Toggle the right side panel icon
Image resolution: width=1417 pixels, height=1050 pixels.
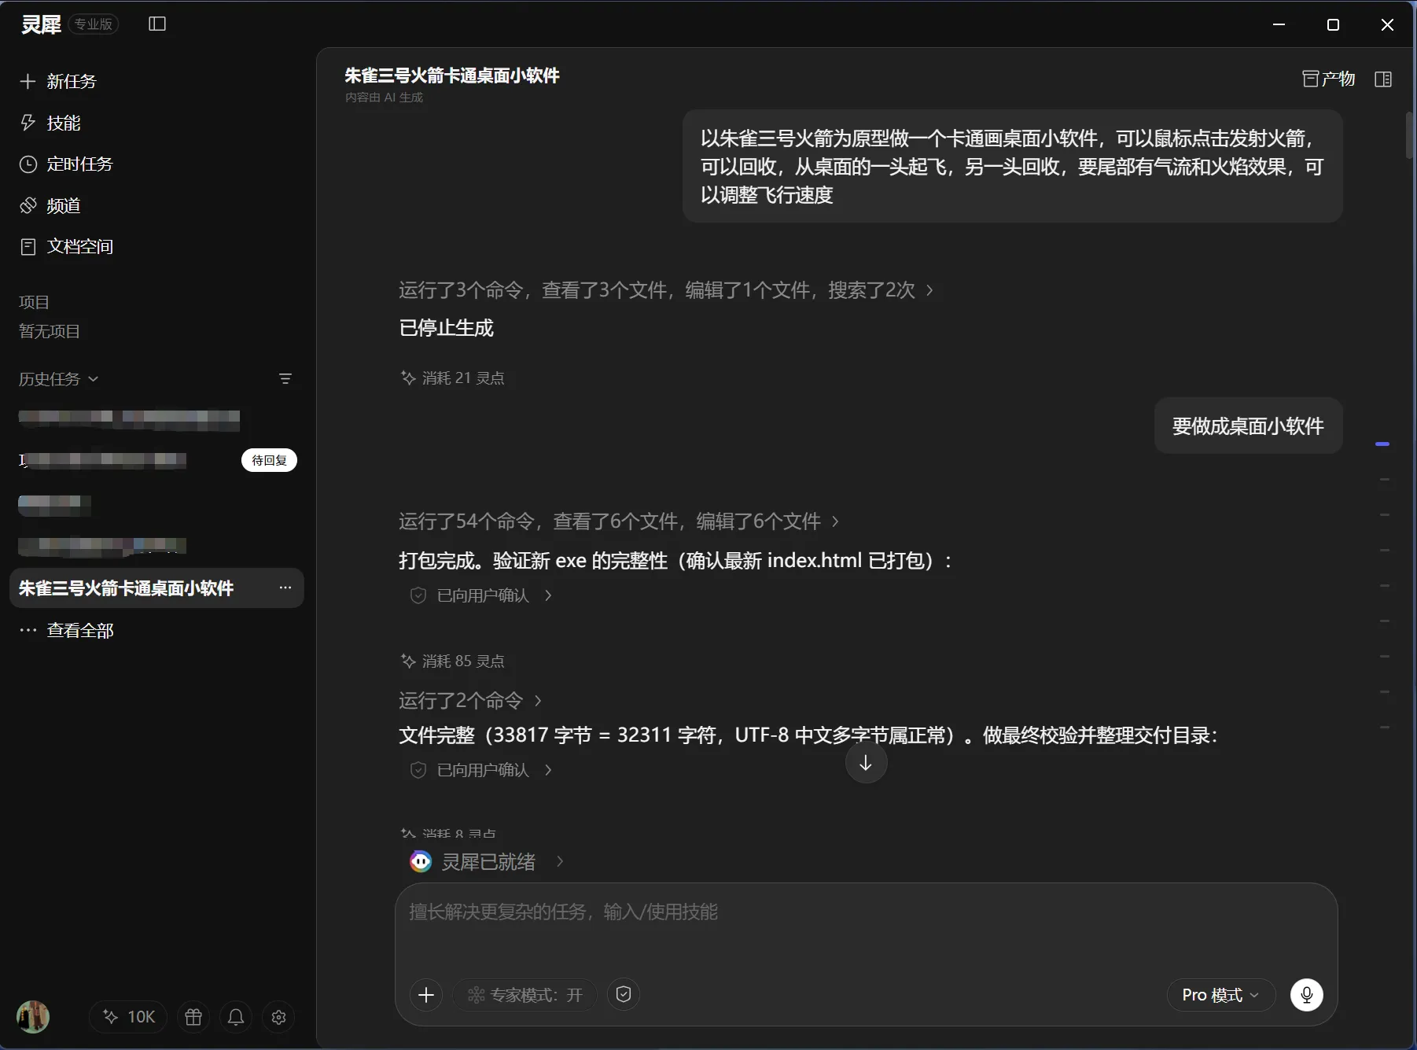click(x=1383, y=79)
